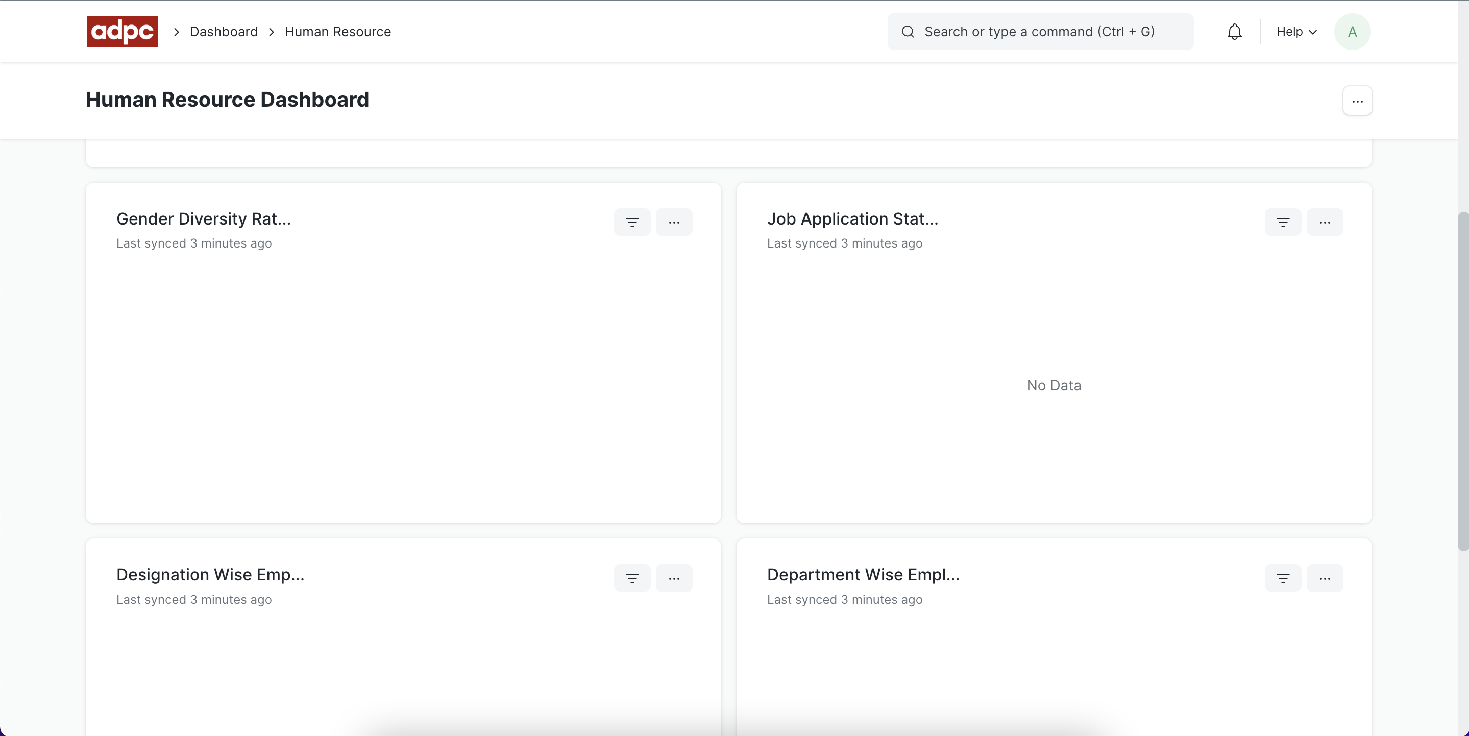
Task: Navigate to Dashboard via breadcrumb
Action: coord(223,31)
